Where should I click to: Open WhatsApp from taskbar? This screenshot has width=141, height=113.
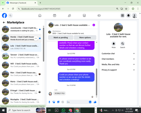click(63, 110)
